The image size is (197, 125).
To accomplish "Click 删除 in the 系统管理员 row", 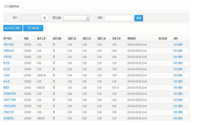I will pos(180,118).
